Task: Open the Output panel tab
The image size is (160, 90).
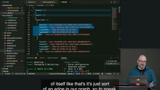Action: pyautogui.click(x=42, y=58)
